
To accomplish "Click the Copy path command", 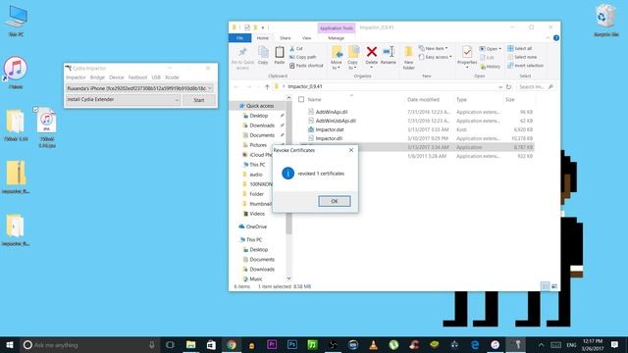I will (x=303, y=57).
